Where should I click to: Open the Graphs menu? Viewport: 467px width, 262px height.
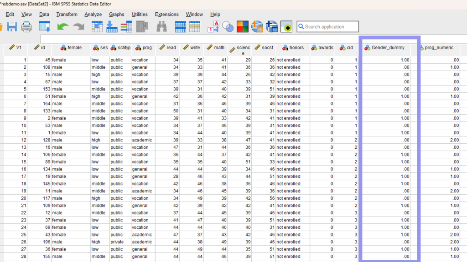[x=117, y=15]
